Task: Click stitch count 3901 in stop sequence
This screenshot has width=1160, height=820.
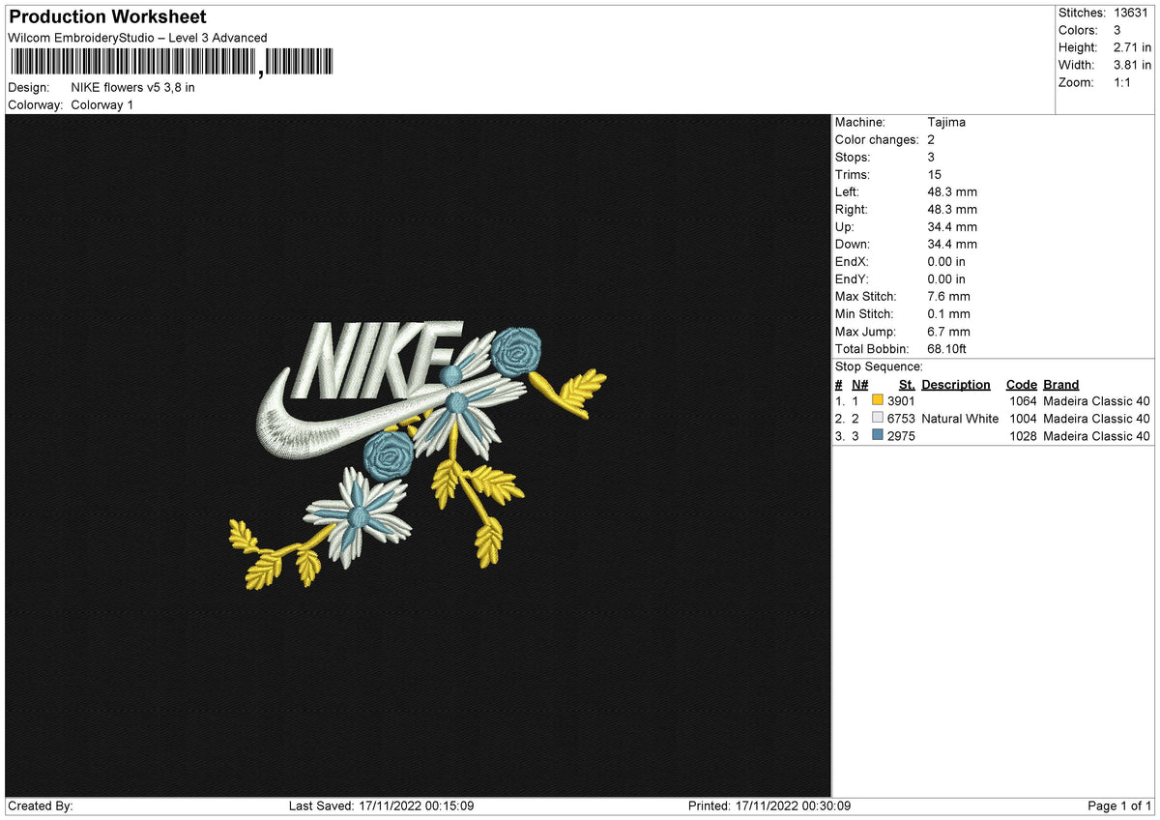Action: coord(901,400)
